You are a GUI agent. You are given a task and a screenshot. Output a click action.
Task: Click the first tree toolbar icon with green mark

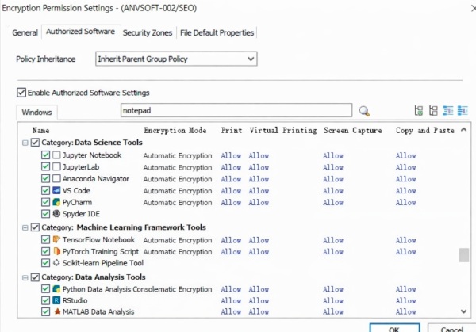419,110
